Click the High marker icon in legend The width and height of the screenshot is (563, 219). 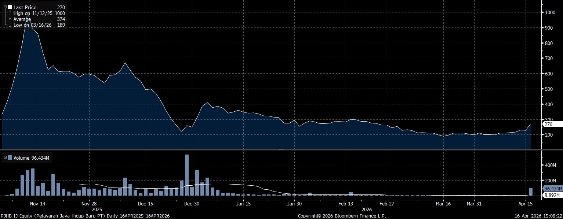(x=10, y=13)
